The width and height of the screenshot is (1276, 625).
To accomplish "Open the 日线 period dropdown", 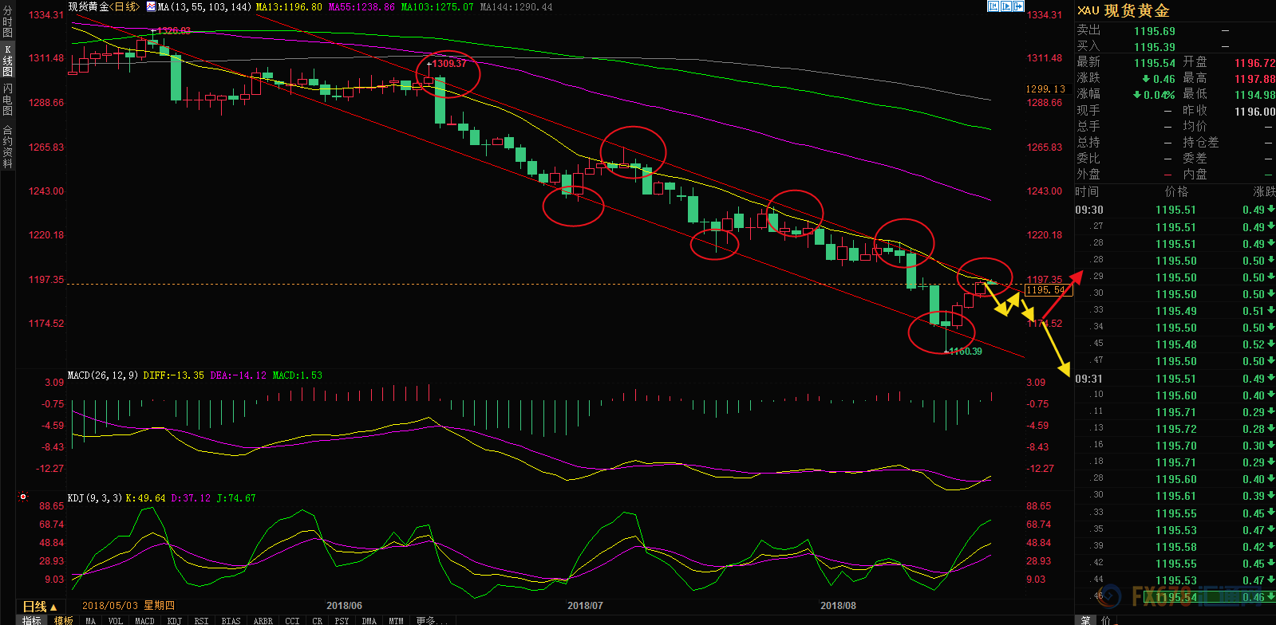I will (39, 607).
